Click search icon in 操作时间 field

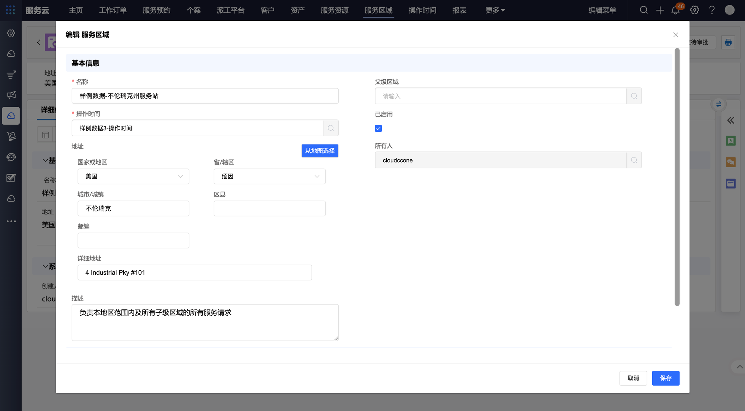coord(331,128)
